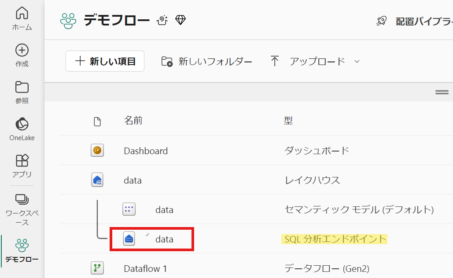Click the 新しい項目 (New item) button

pos(105,61)
